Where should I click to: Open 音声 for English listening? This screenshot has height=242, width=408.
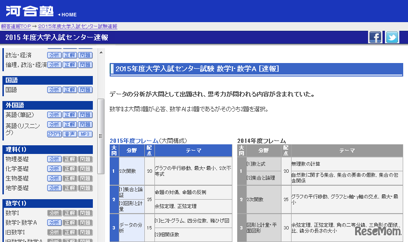pos(70,134)
